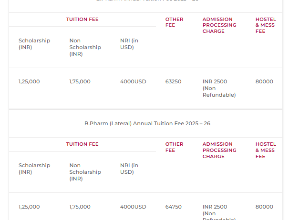Click INR 2500 (Non Refundable) in upper table
289x220 pixels.
click(x=219, y=88)
